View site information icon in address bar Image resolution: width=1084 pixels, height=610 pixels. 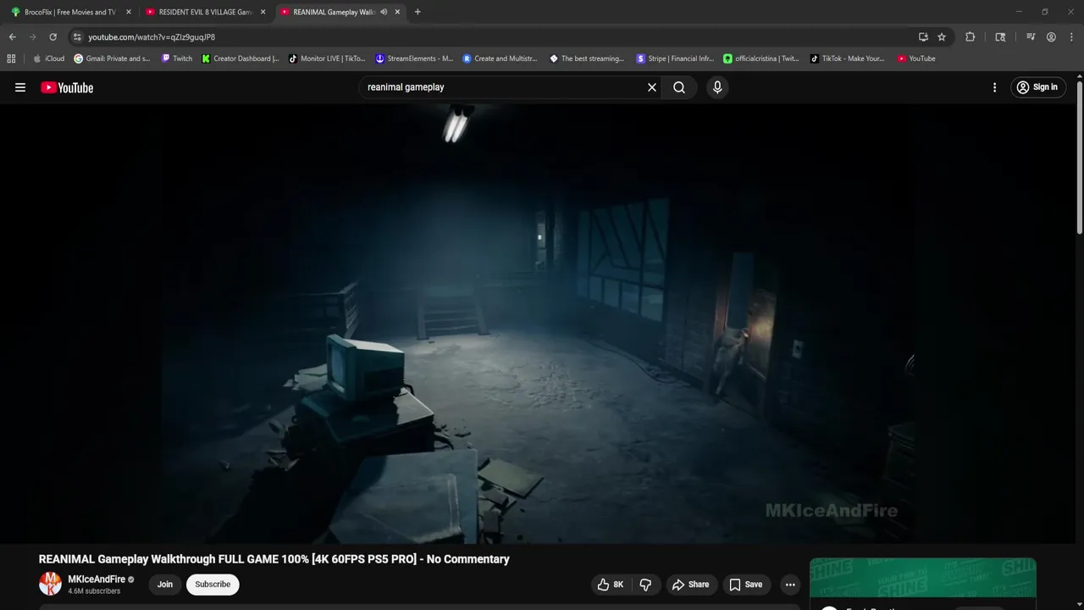click(x=77, y=37)
